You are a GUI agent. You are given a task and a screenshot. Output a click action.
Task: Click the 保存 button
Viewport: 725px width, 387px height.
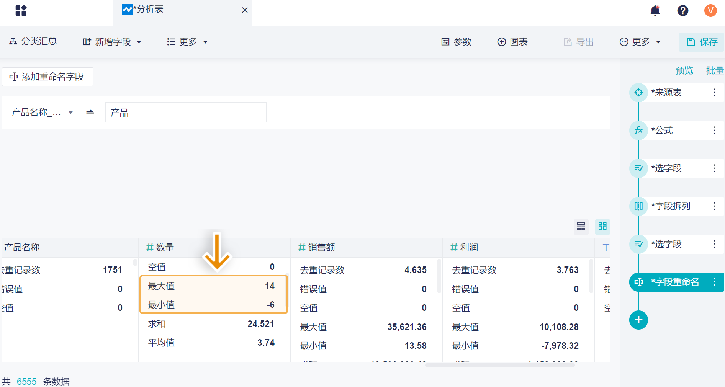[702, 42]
